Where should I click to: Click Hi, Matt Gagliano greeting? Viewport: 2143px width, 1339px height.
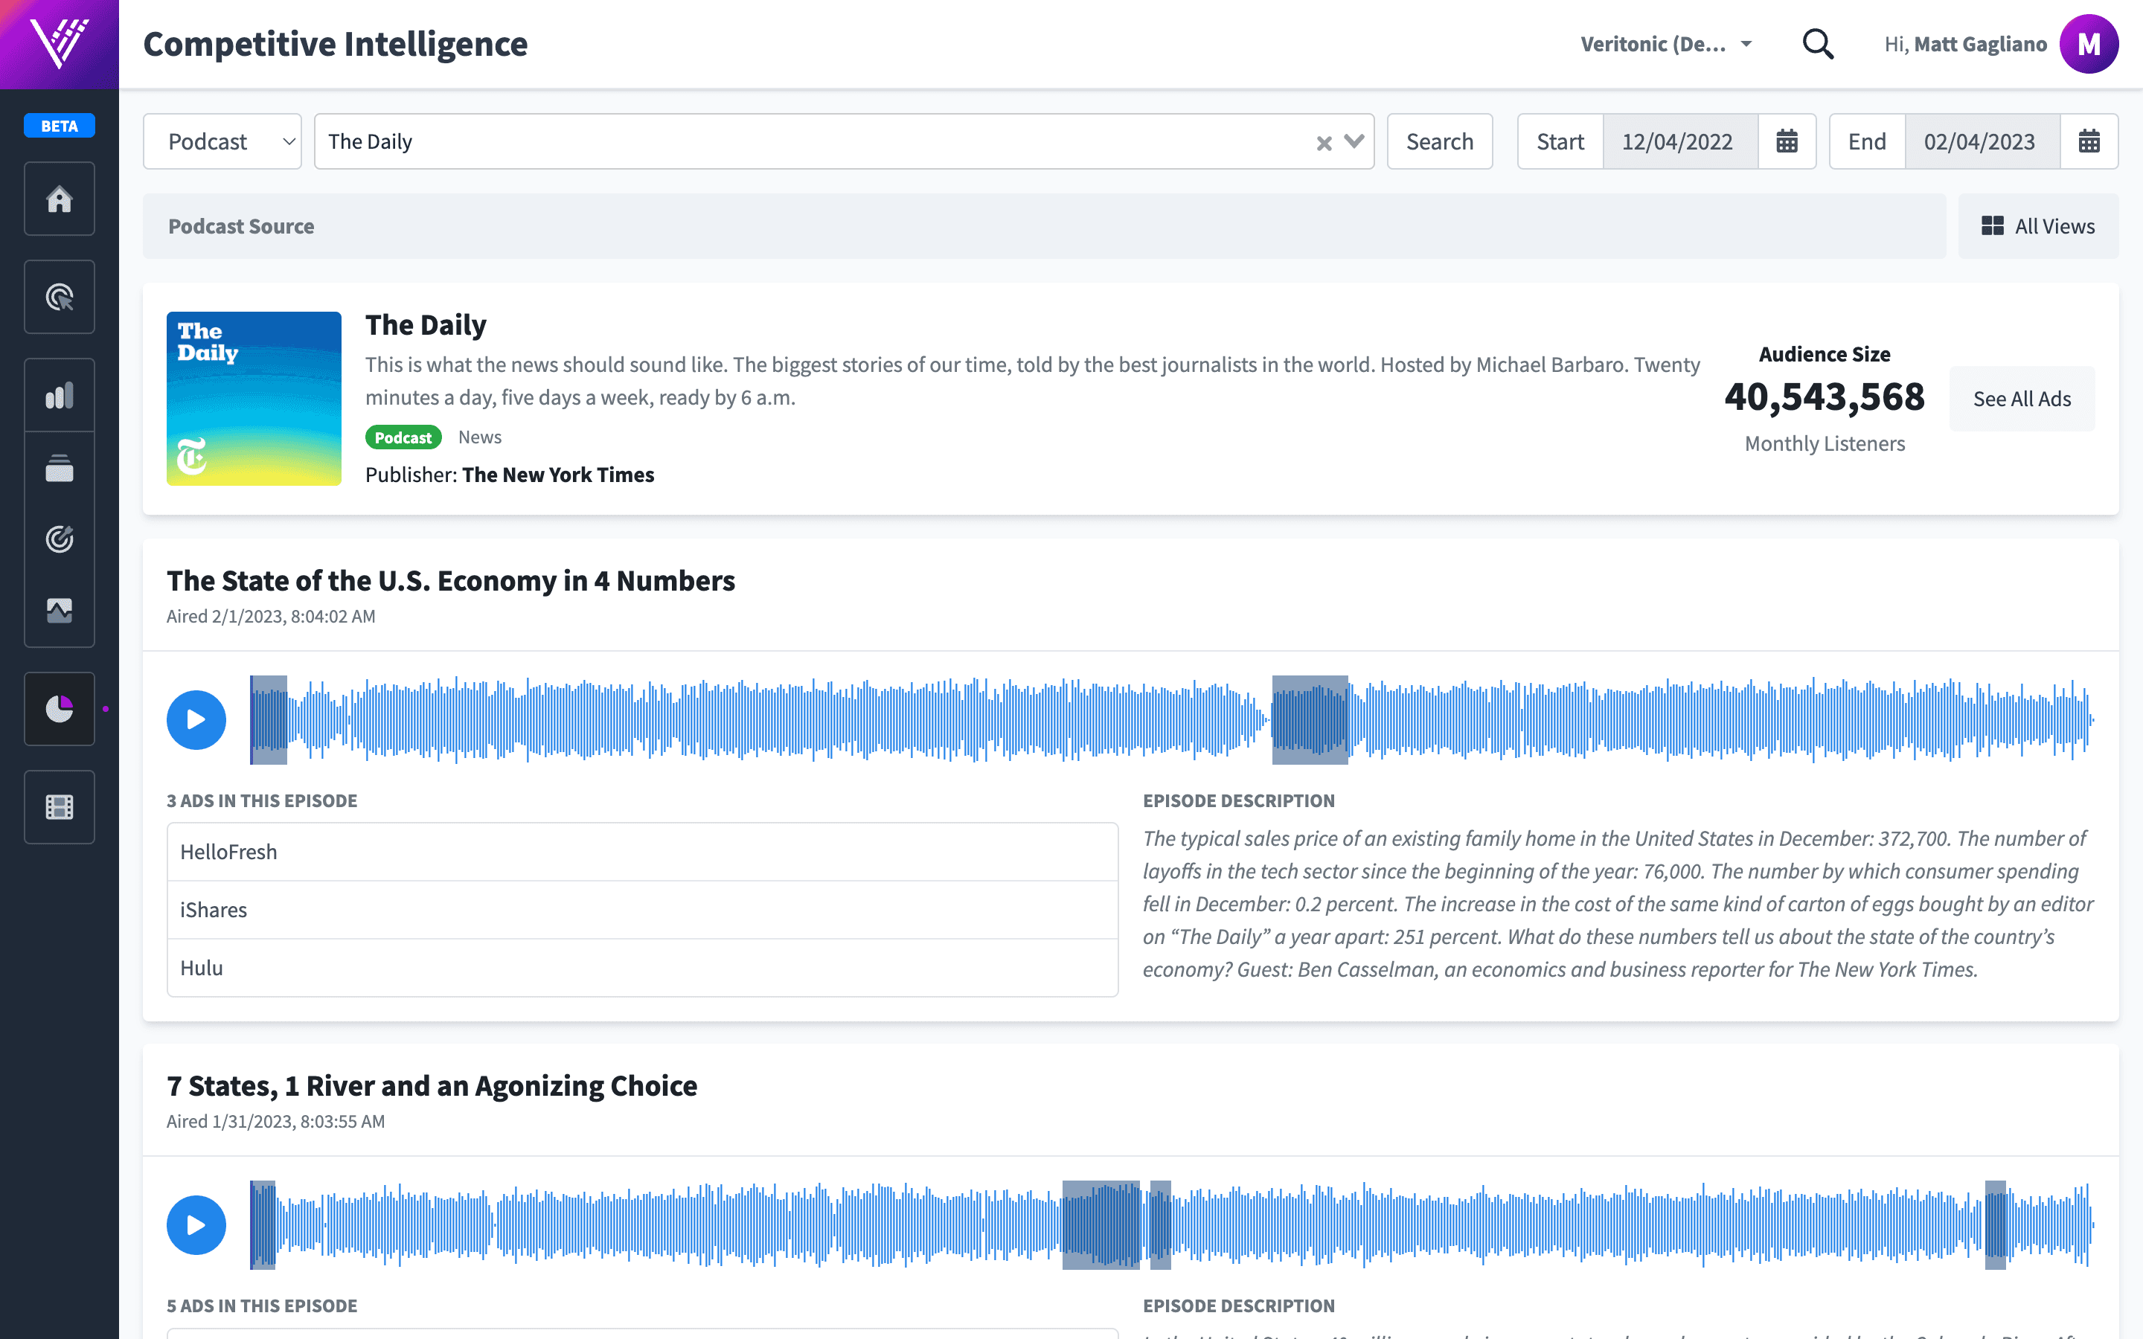(1965, 43)
